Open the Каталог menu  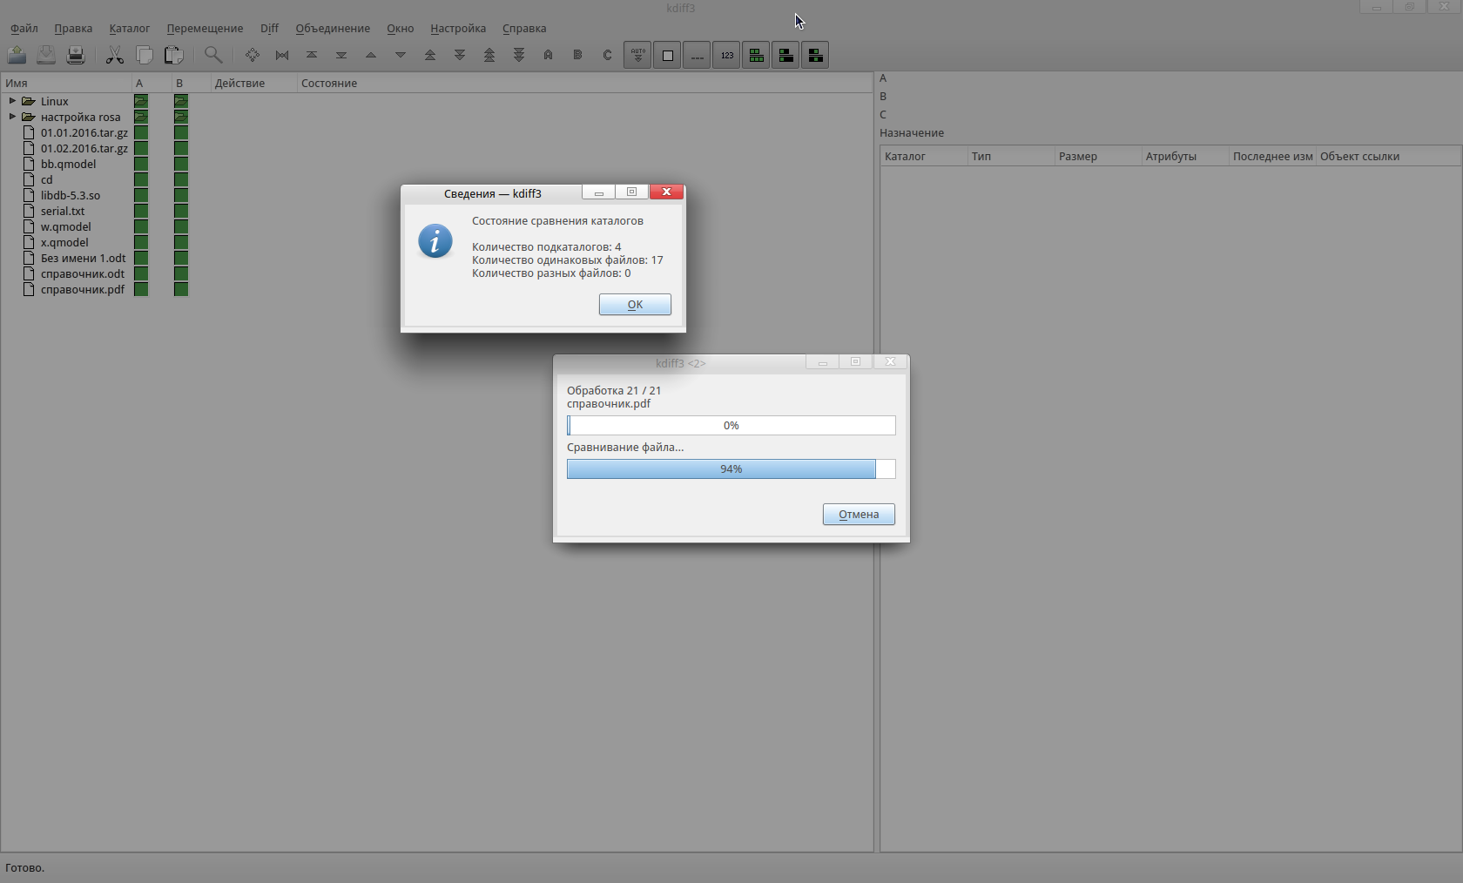pos(130,28)
